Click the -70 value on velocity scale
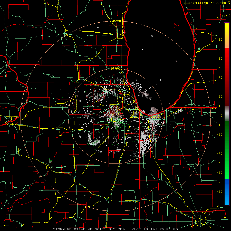The height and width of the screenshot is (231, 231). [219, 182]
